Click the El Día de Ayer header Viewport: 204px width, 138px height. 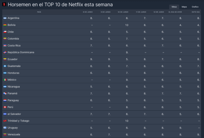click(x=176, y=12)
